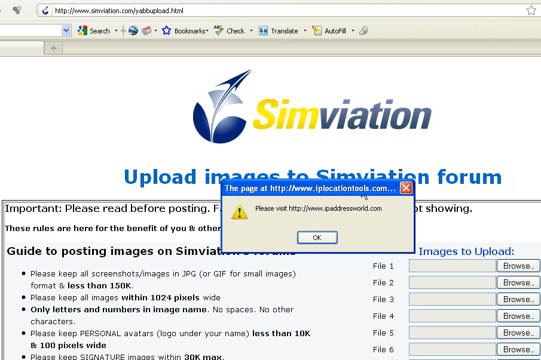This screenshot has width=541, height=360.
Task: Click the File 2 path input field
Action: 452,283
